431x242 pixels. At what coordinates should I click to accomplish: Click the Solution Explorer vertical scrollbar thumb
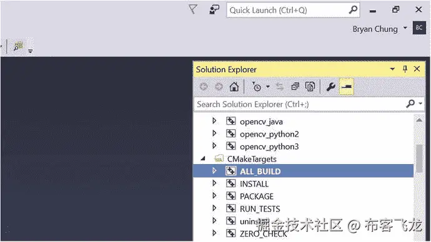pos(419,158)
